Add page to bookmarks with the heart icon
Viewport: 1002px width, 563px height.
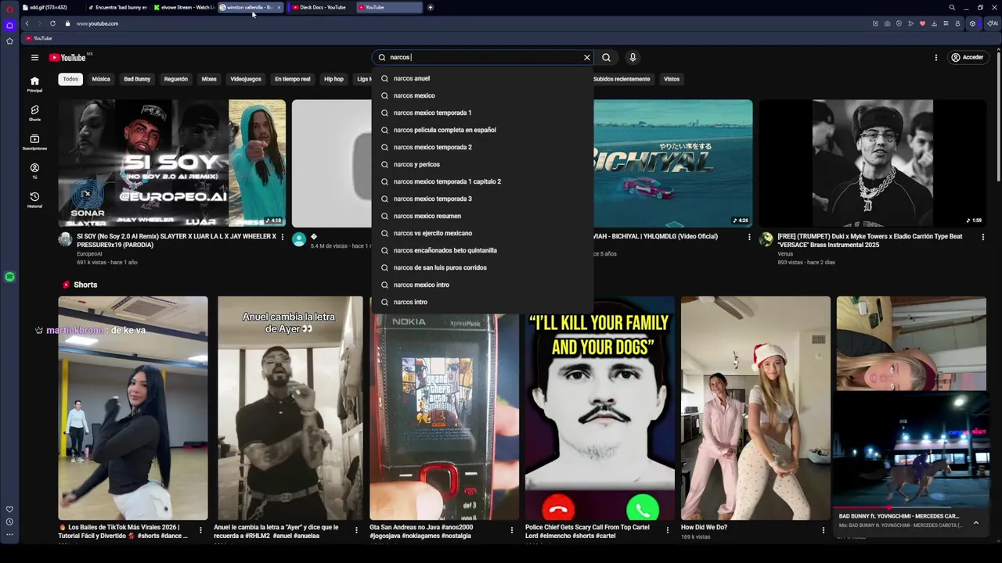coord(922,23)
